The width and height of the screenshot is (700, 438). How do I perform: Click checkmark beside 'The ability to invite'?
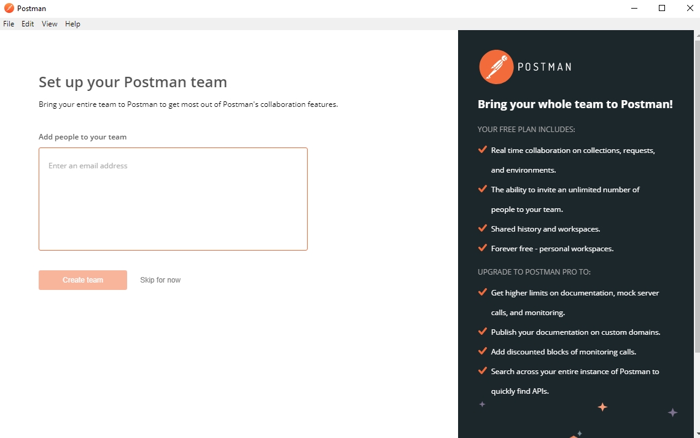(482, 189)
